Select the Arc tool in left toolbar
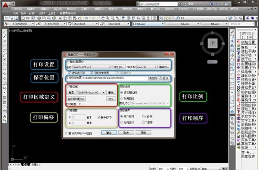The width and height of the screenshot is (259, 170). (x=5, y=55)
